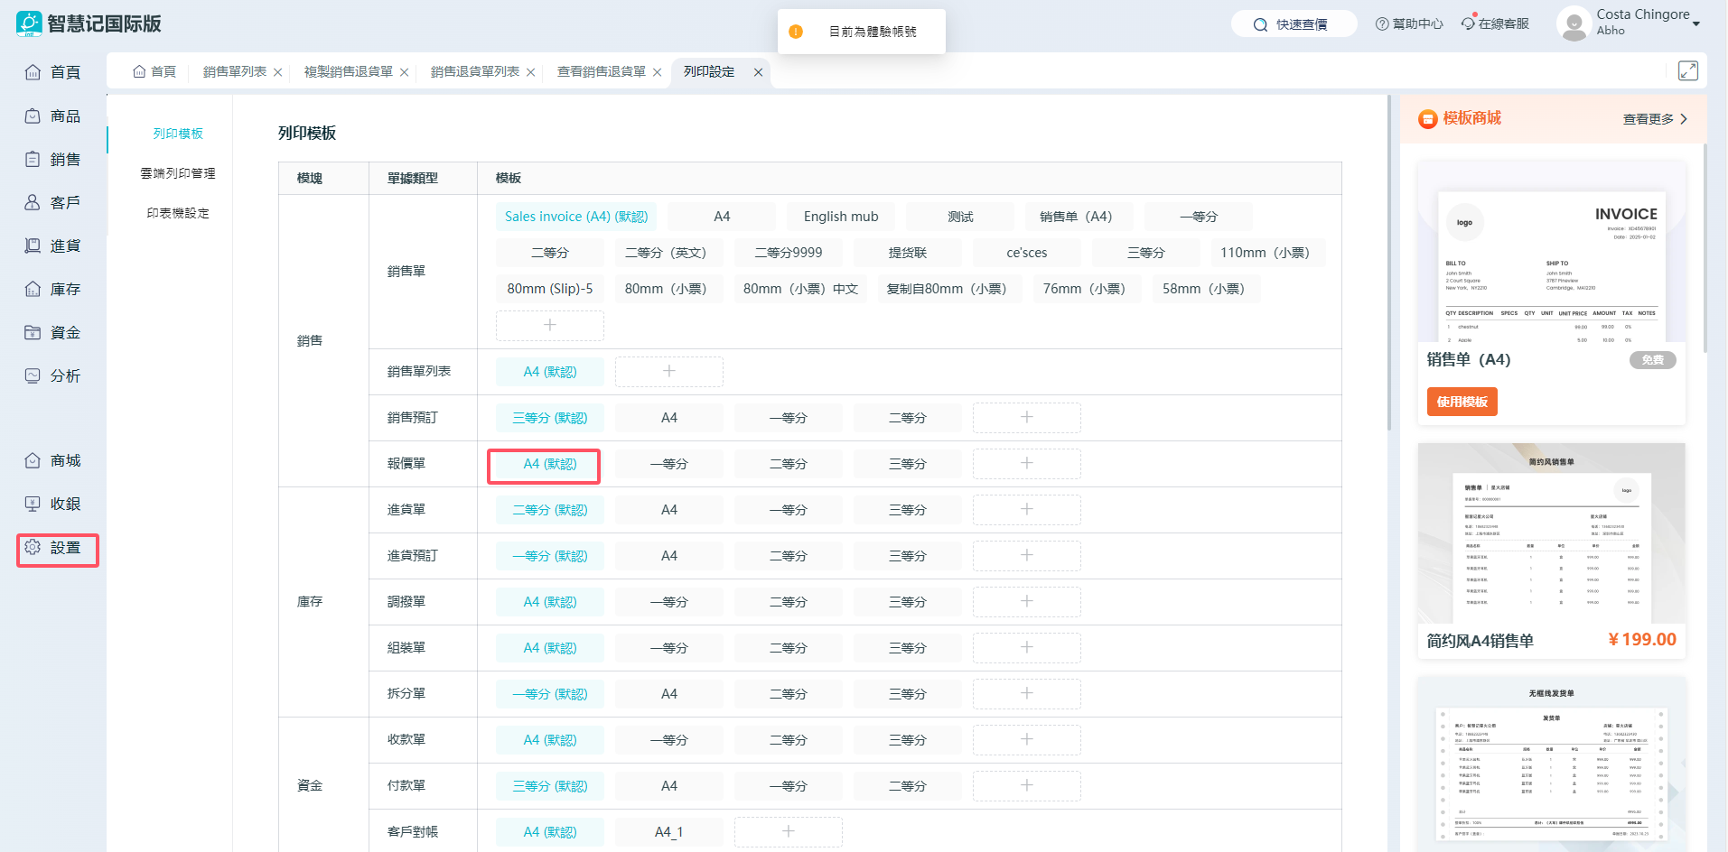Open 在線客服 online support icon
Viewport: 1728px width, 852px height.
1469,23
